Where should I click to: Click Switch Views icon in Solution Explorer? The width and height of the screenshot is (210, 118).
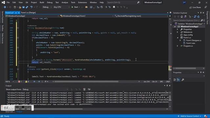pyautogui.click(x=185, y=17)
